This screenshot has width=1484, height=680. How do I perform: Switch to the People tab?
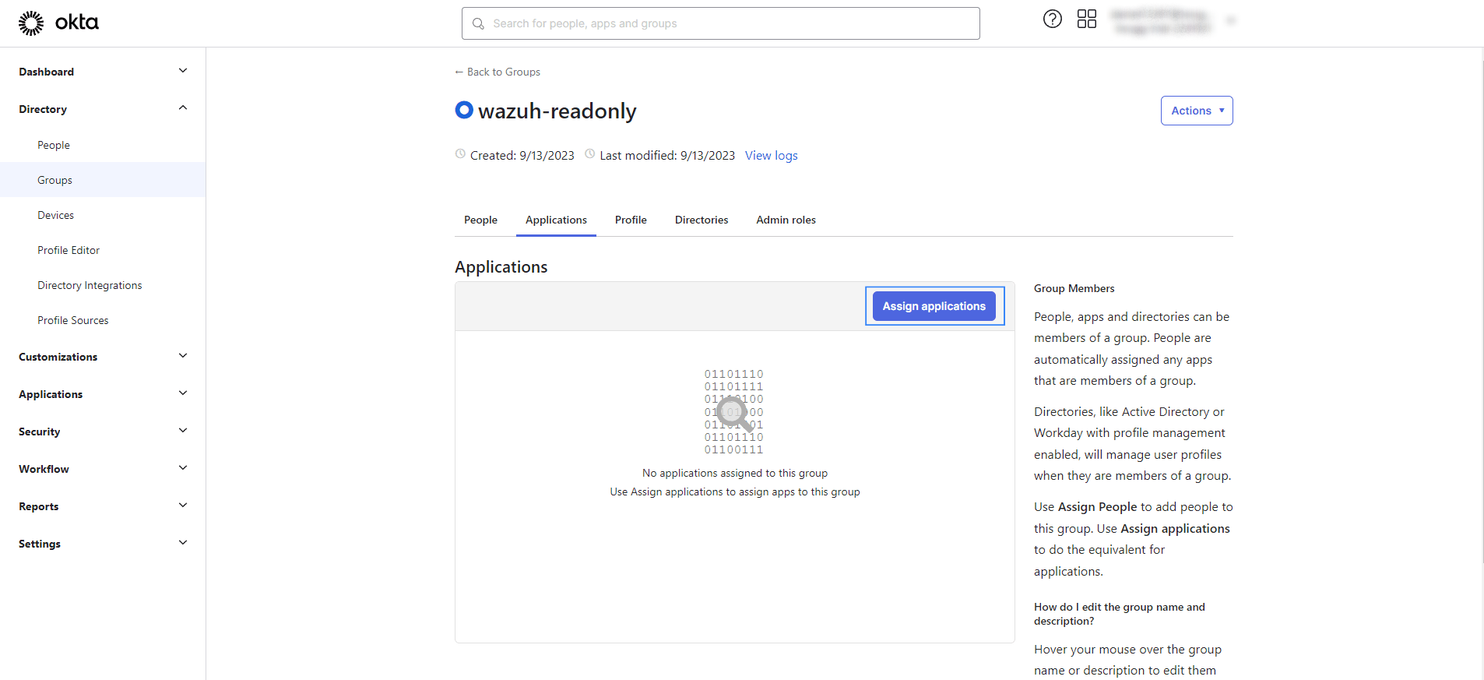(x=480, y=220)
